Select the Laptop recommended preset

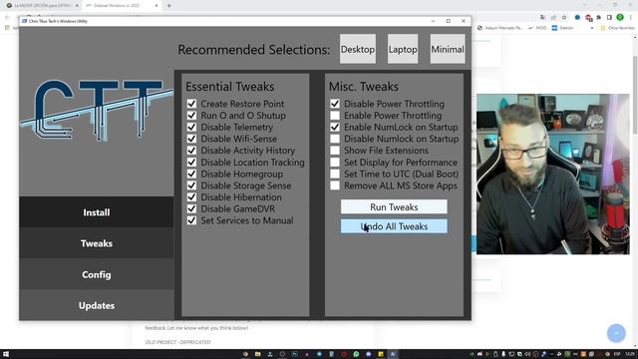pyautogui.click(x=403, y=49)
